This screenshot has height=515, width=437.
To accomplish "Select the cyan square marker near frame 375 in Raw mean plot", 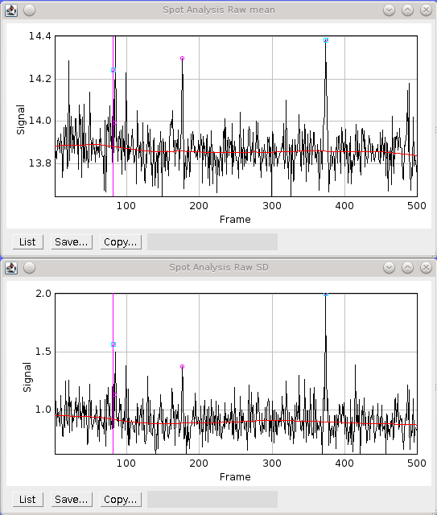I will 326,40.
